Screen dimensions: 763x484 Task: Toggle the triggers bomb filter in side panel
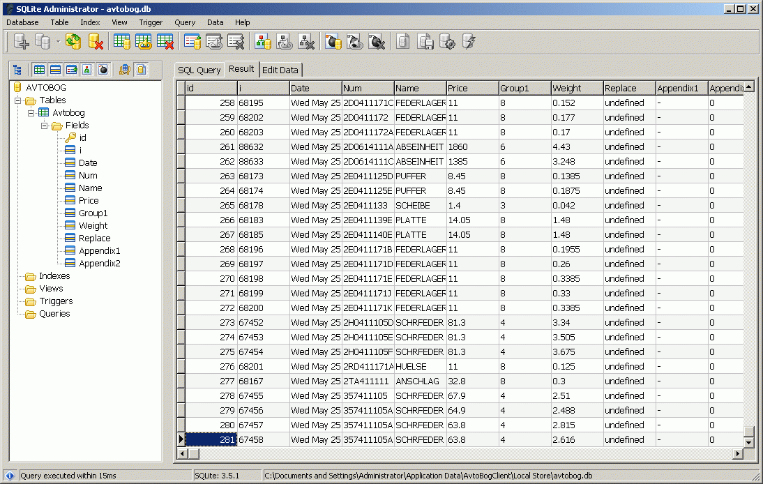coord(103,70)
